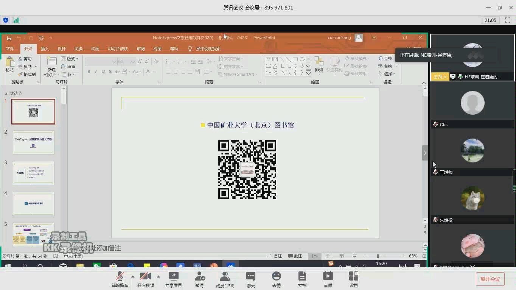516x290 pixels.
Task: Expand the side panel arrow beside the slide
Action: pos(425,153)
